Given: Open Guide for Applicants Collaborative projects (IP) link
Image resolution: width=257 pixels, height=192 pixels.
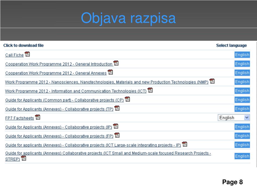Looking at the screenshot, I should coord(58,127).
